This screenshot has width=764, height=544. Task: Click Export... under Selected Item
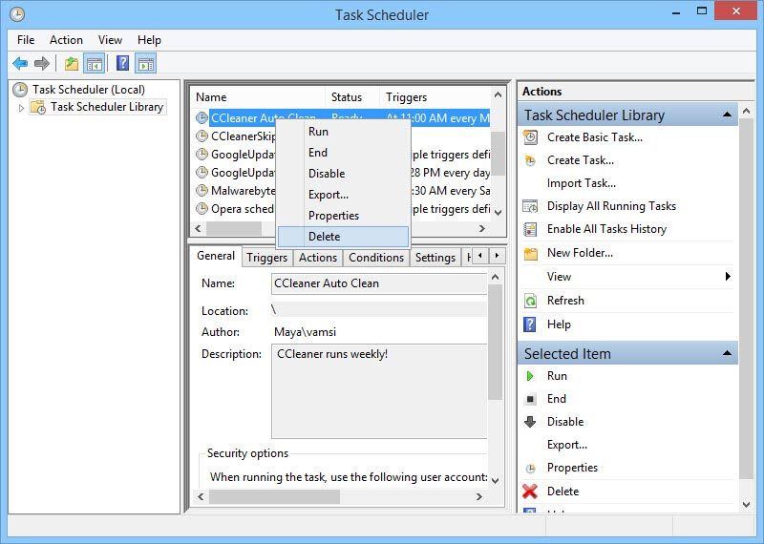tap(567, 445)
